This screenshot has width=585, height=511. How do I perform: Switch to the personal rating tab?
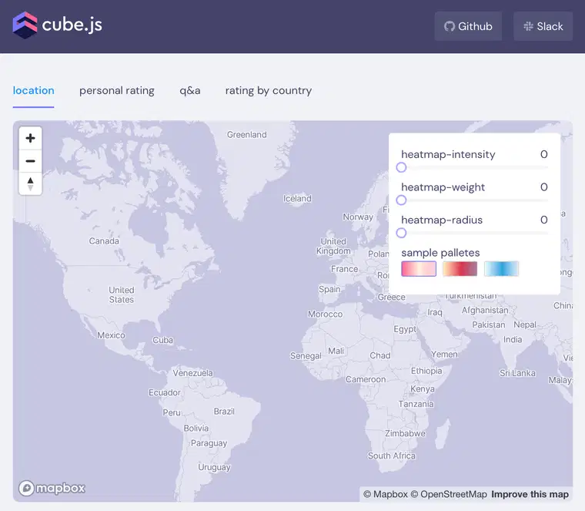[x=117, y=91]
